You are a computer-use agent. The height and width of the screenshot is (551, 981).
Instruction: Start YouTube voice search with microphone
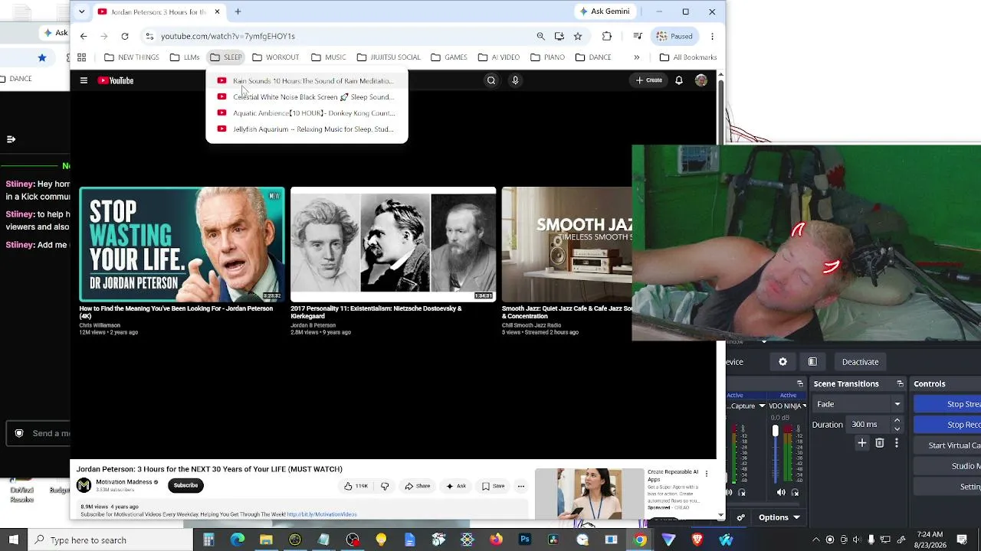(515, 80)
